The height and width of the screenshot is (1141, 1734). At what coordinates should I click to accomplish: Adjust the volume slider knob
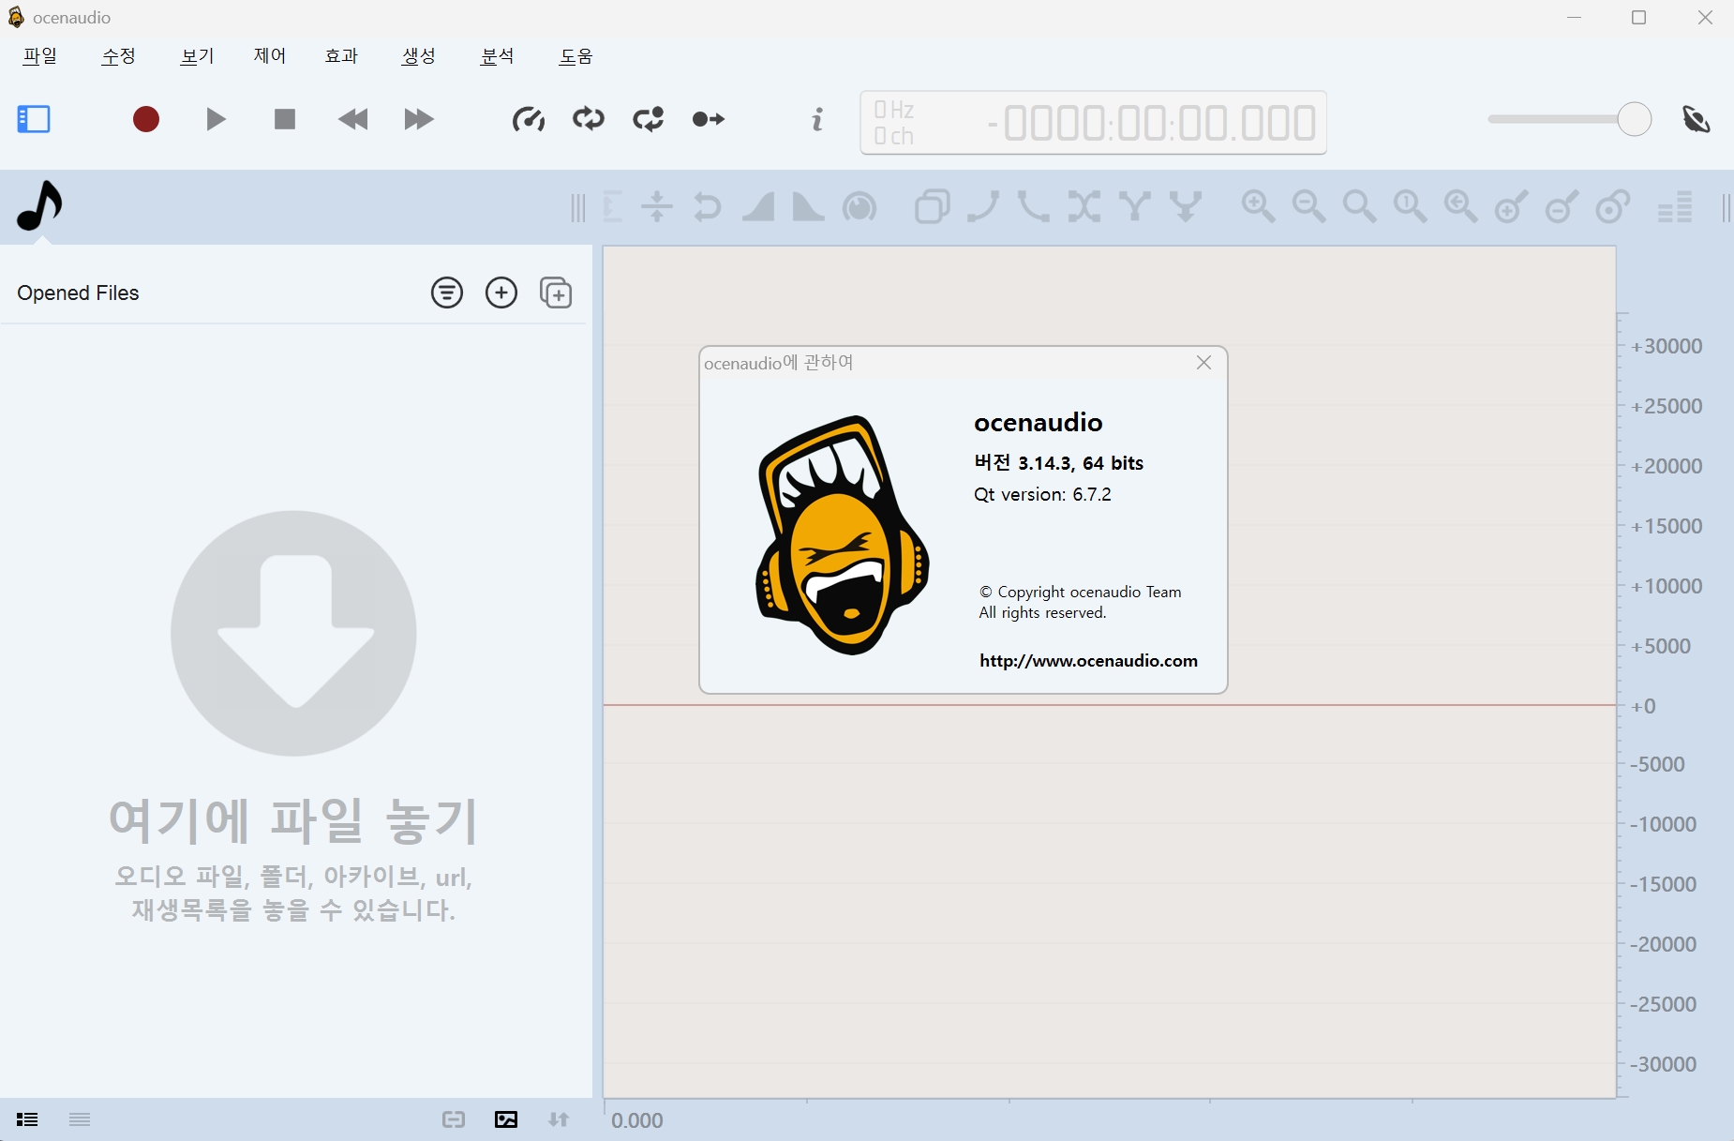(x=1634, y=119)
